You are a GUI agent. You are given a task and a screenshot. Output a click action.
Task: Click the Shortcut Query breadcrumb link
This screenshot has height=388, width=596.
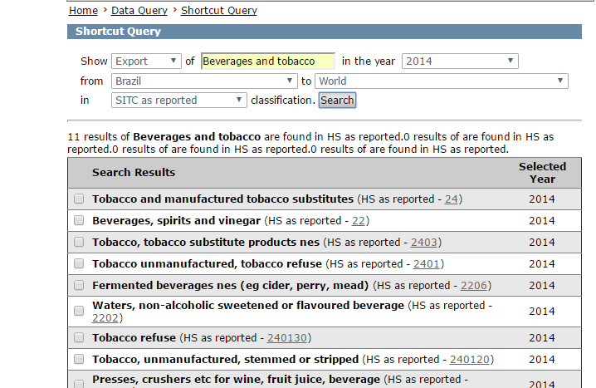[219, 11]
